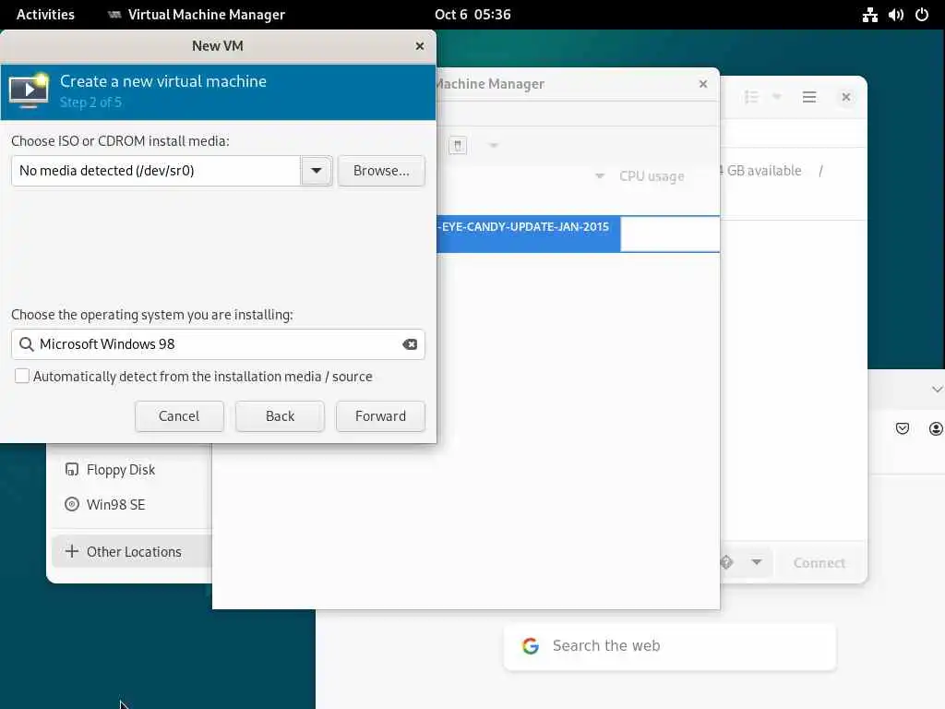The height and width of the screenshot is (709, 945).
Task: Open Other Locations in the sidebar
Action: [131, 552]
